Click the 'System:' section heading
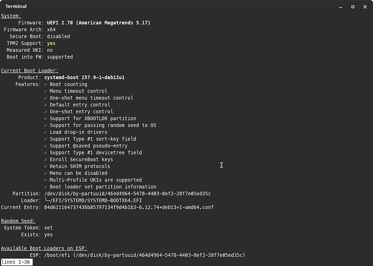Screen dimensions: 373x266 pyautogui.click(x=12, y=16)
